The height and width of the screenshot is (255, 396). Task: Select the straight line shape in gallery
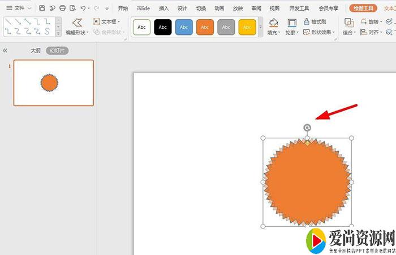[x=10, y=21]
